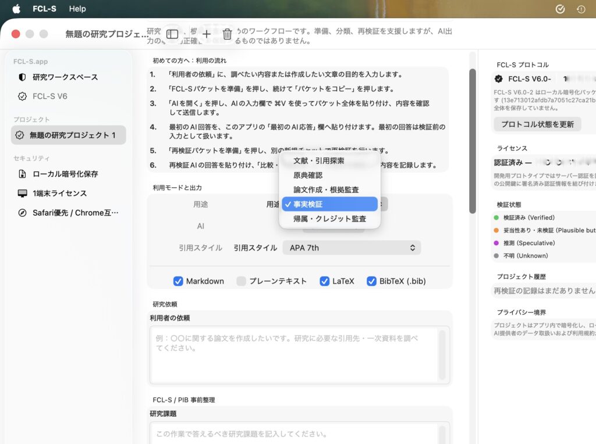
Task: Click the lock document icon for ローカル暗号化保存
Action: (x=23, y=174)
